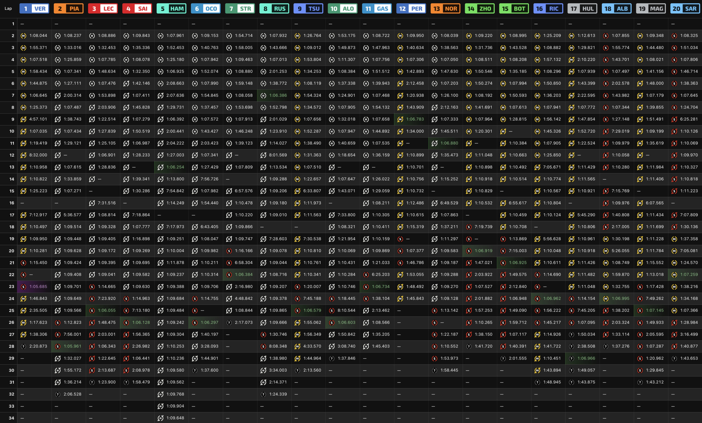Click hard tyre icon beside RUS's 1:06.386

tap(263, 96)
